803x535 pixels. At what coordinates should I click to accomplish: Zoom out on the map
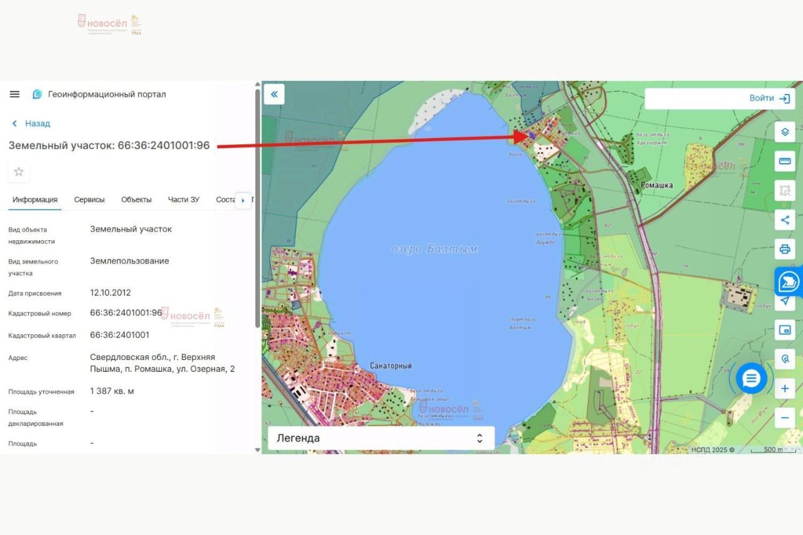784,418
